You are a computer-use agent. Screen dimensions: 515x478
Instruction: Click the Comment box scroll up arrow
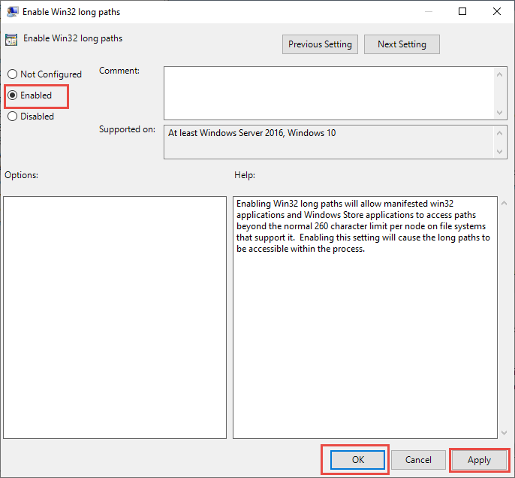[x=501, y=74]
